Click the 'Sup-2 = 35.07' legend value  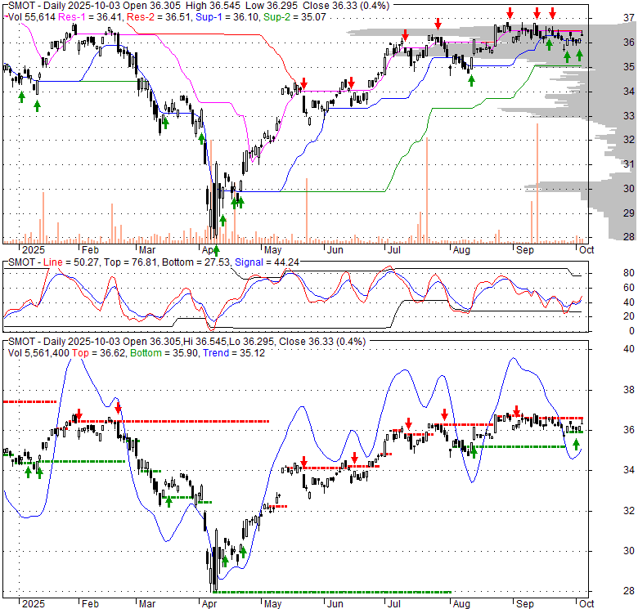(x=294, y=17)
